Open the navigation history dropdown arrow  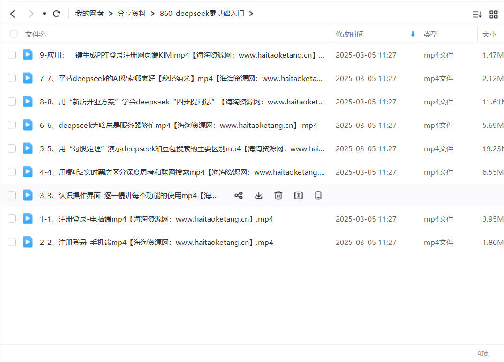point(45,14)
